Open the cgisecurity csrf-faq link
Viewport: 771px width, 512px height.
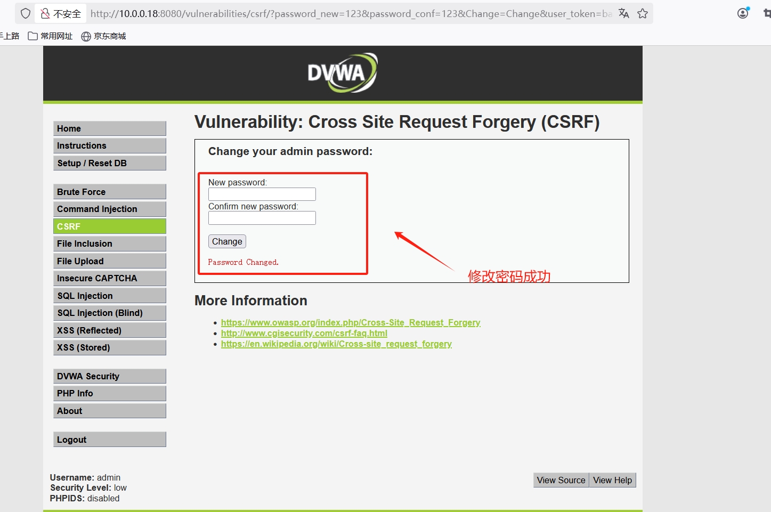[304, 333]
